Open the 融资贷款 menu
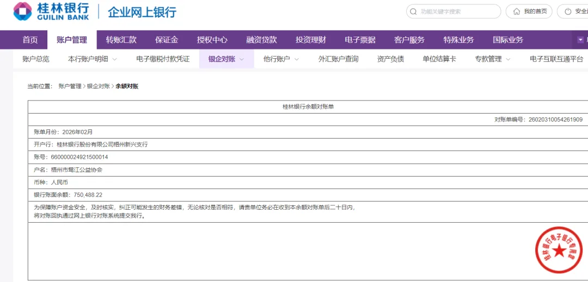 coord(261,40)
